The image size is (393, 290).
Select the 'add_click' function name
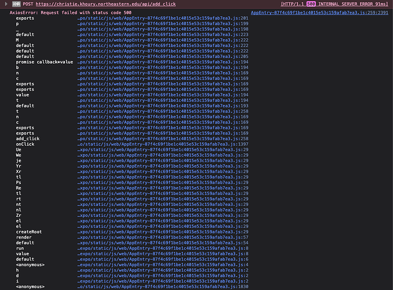27,139
